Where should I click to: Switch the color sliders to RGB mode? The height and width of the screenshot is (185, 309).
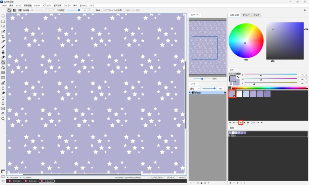coord(230,74)
